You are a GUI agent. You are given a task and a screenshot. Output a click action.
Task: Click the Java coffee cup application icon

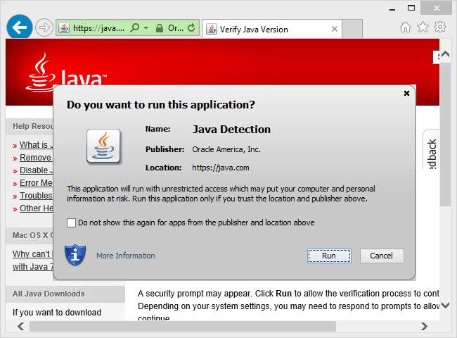(103, 146)
